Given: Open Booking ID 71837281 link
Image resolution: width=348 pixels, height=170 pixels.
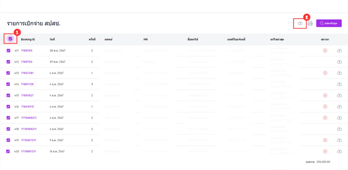Looking at the screenshot, I should point(27,73).
